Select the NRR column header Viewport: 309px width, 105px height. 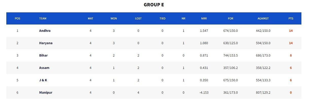204,18
